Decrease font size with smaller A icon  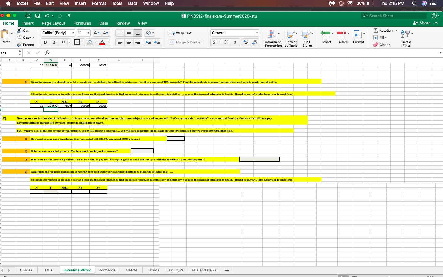[106, 33]
